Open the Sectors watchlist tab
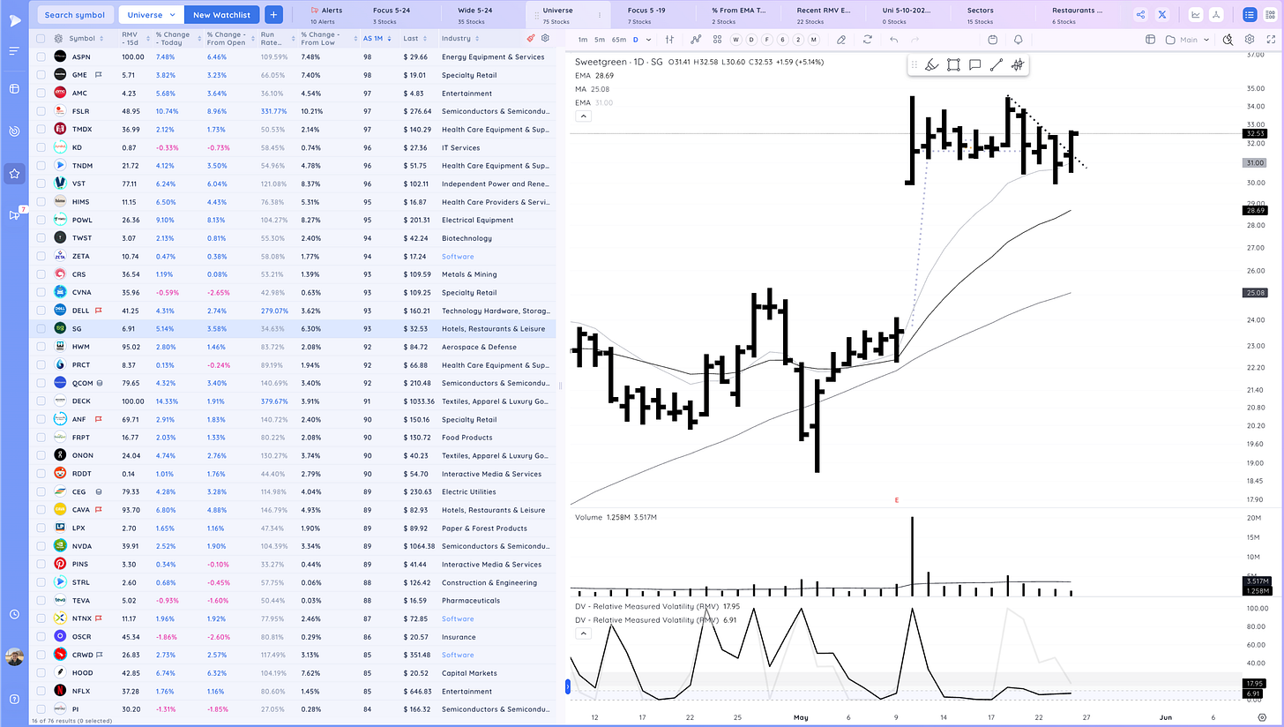Image resolution: width=1284 pixels, height=727 pixels. point(980,14)
